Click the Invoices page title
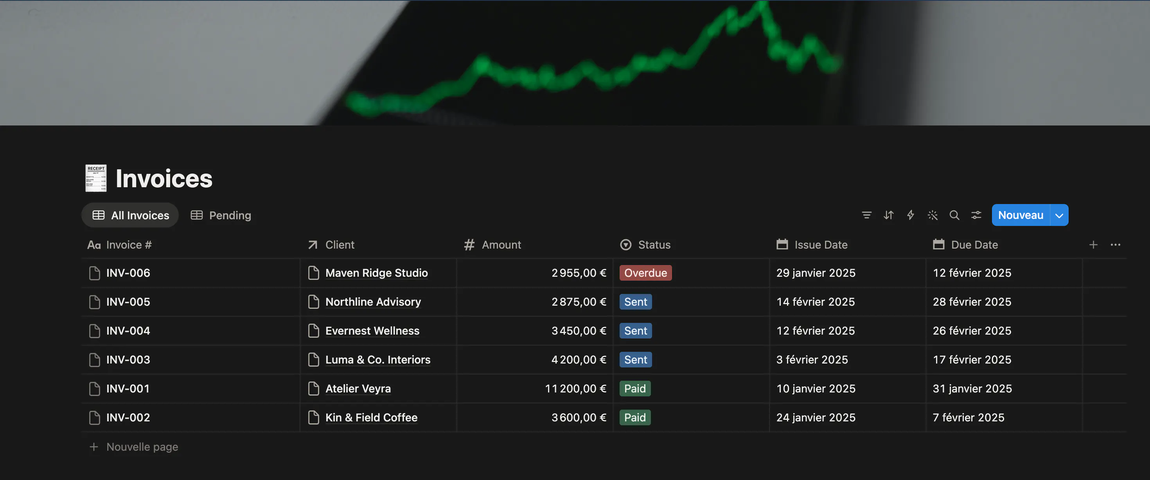The image size is (1150, 480). pos(164,179)
